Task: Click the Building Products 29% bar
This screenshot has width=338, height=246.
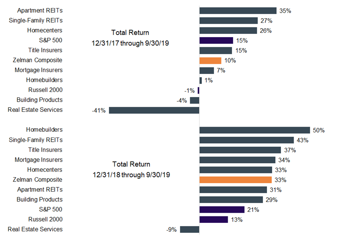Action: (231, 200)
